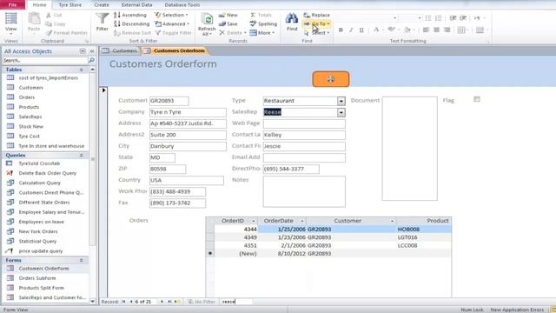The image size is (556, 313).
Task: Click the Replace command
Action: click(316, 15)
